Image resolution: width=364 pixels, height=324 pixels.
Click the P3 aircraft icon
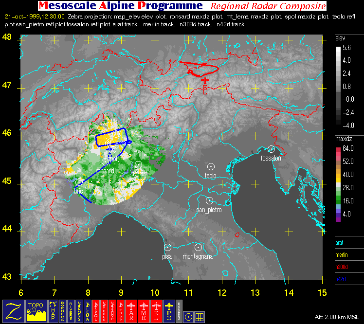click(x=169, y=310)
